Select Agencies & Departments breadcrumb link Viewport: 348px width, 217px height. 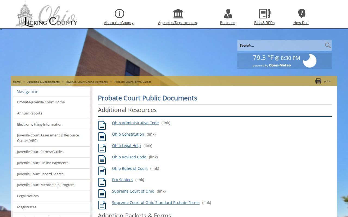tap(43, 82)
